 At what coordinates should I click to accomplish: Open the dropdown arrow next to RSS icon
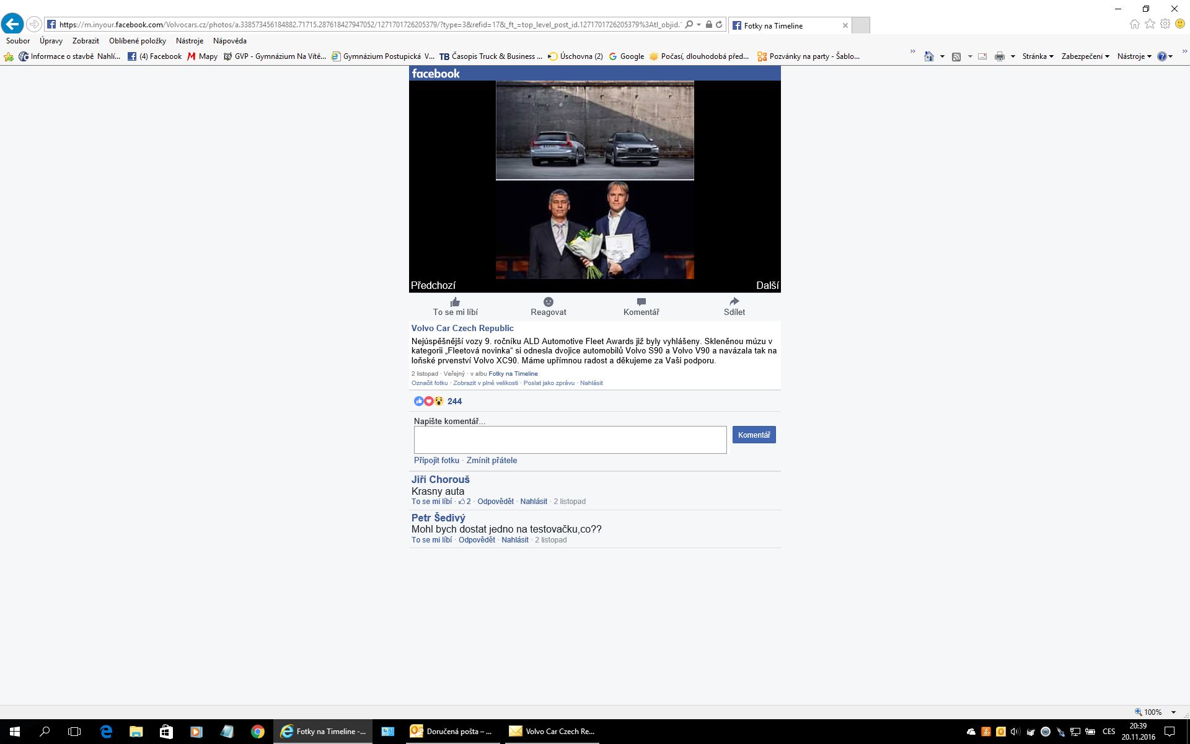point(970,56)
